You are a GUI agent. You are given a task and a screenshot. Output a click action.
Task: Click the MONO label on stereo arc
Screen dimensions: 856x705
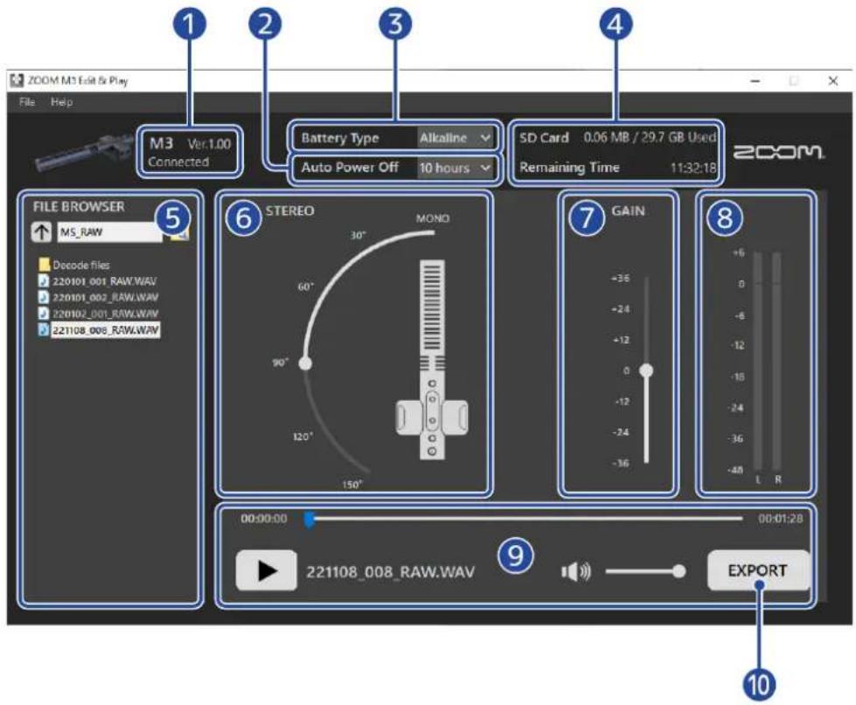point(433,218)
